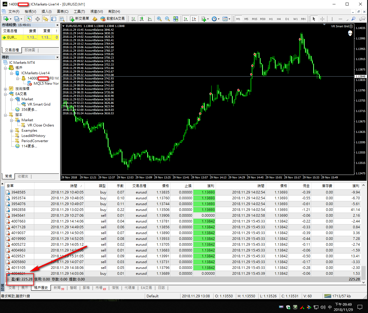Toggle 啟動EA交易 auto trading
The height and width of the screenshot is (313, 368).
click(x=112, y=19)
